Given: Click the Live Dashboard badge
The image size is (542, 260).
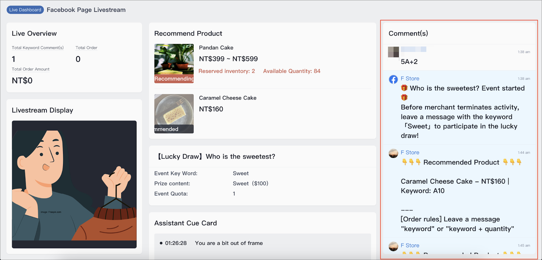Looking at the screenshot, I should click(x=25, y=10).
